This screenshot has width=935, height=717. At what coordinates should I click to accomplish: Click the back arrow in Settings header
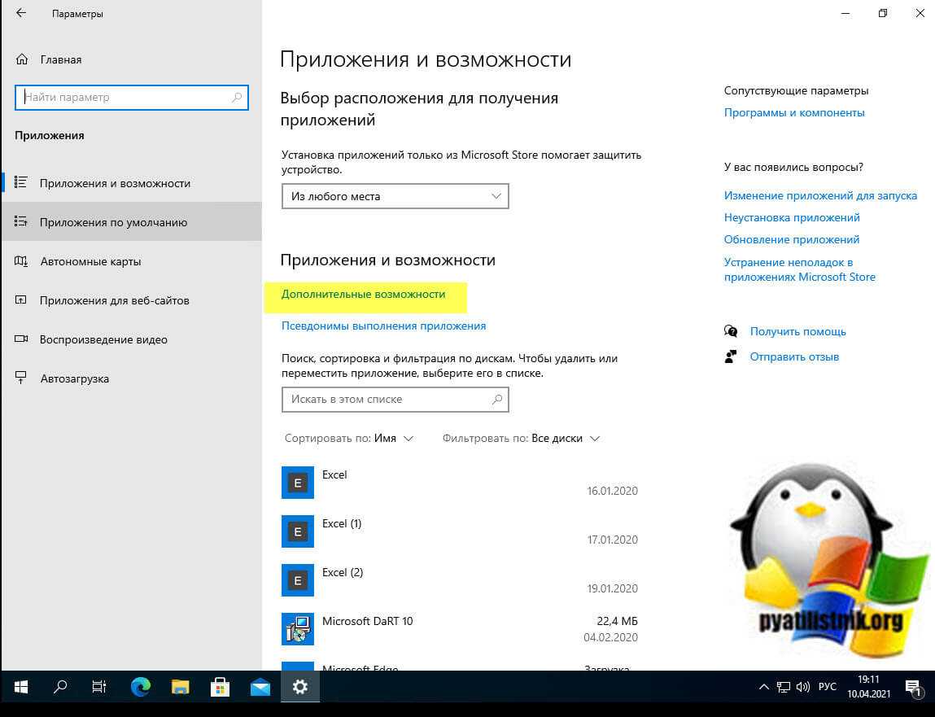[x=21, y=14]
